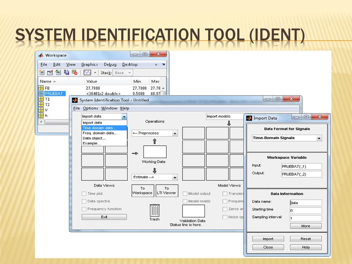Click the Output workspace variable field
This screenshot has height=264, width=352.
click(301, 174)
